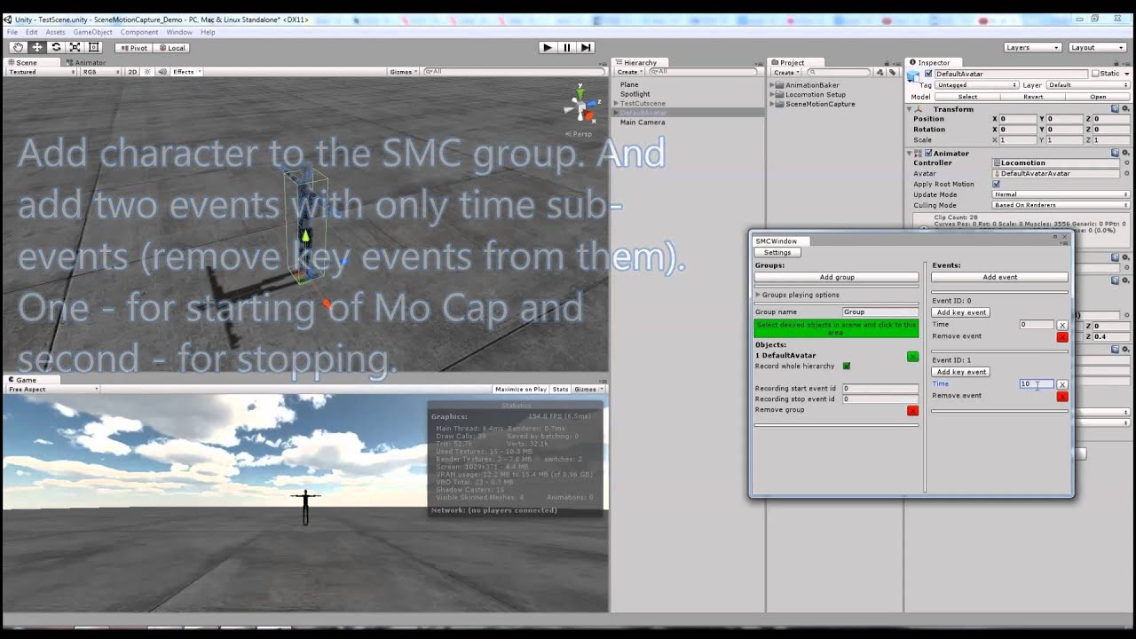
Task: Remove DefaultAvatar object with green X
Action: [912, 356]
